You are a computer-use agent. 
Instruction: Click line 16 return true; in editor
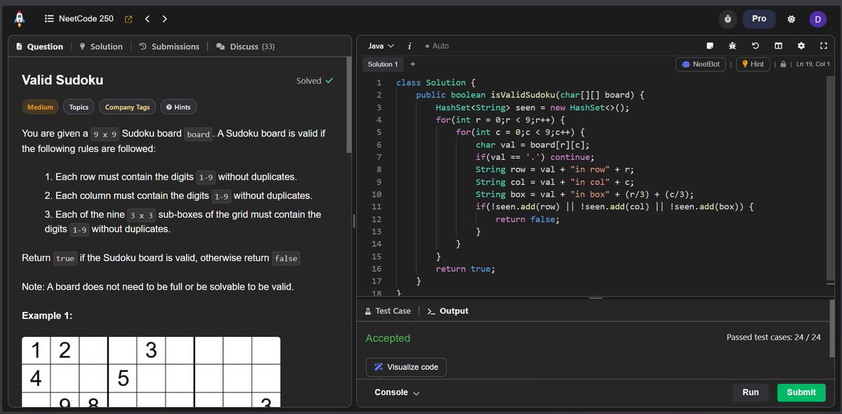pyautogui.click(x=465, y=269)
